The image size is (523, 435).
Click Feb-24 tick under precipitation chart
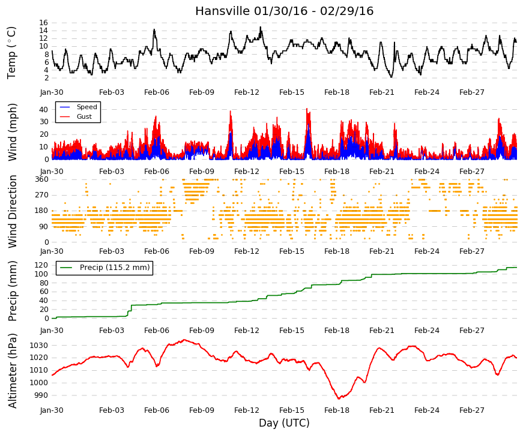click(426, 331)
